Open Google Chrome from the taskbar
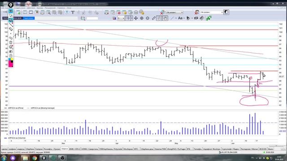 click(x=35, y=158)
